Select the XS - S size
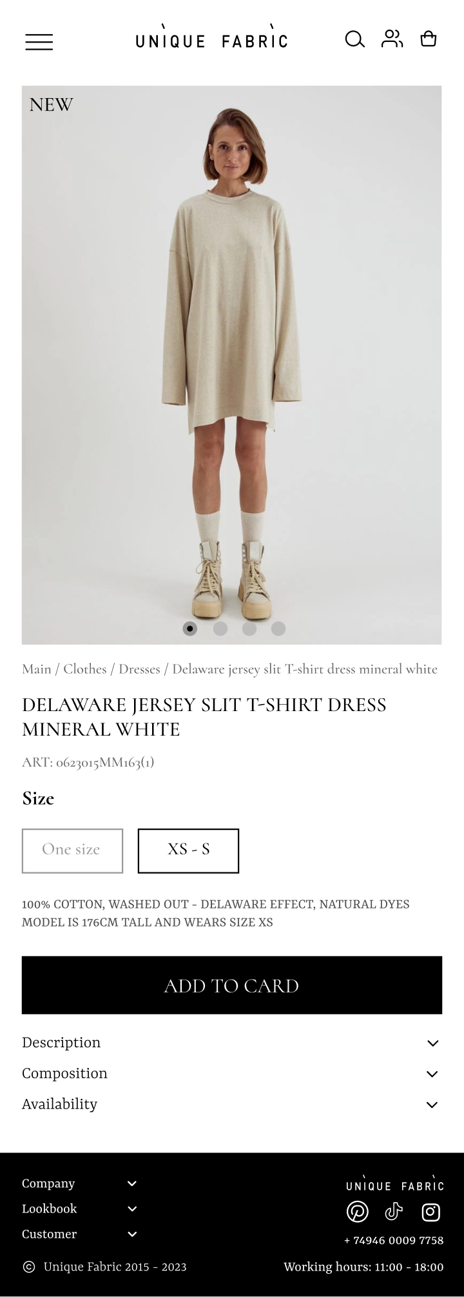The width and height of the screenshot is (464, 1297). click(x=188, y=850)
